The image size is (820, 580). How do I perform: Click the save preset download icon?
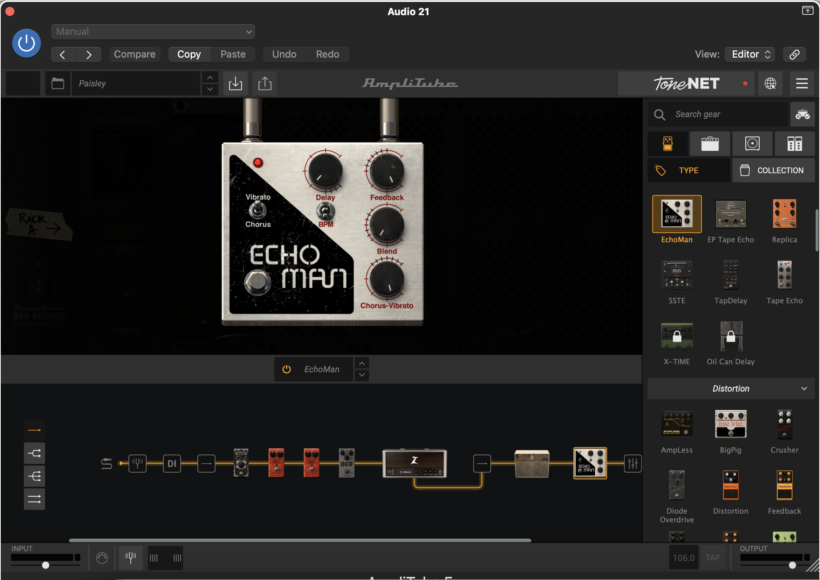tap(235, 83)
